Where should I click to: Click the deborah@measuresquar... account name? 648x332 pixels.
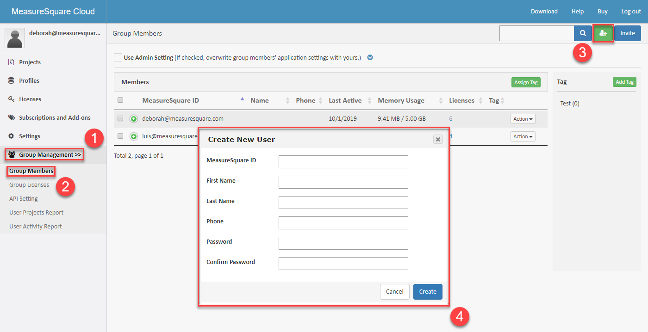point(65,33)
